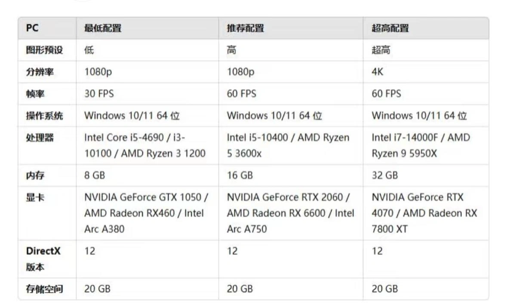
Task: Click the GTX 1050 graphics card cell
Action: click(x=146, y=213)
